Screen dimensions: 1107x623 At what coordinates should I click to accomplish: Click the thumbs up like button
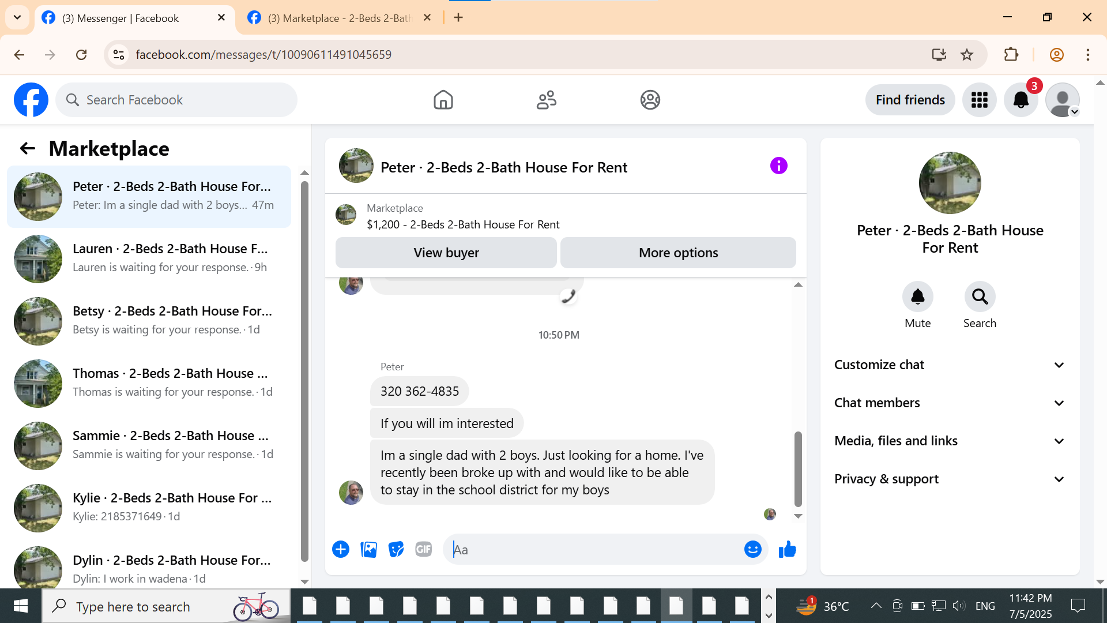coord(787,550)
